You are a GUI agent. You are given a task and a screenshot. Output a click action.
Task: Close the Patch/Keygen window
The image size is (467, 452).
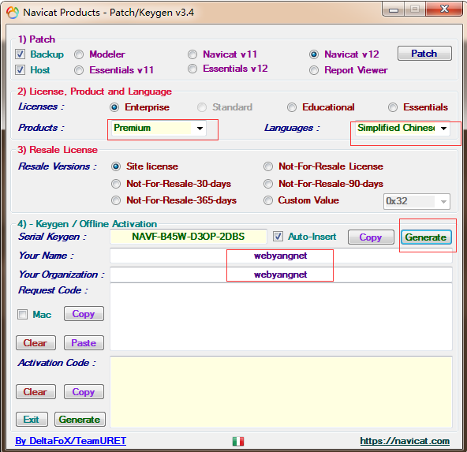[444, 9]
